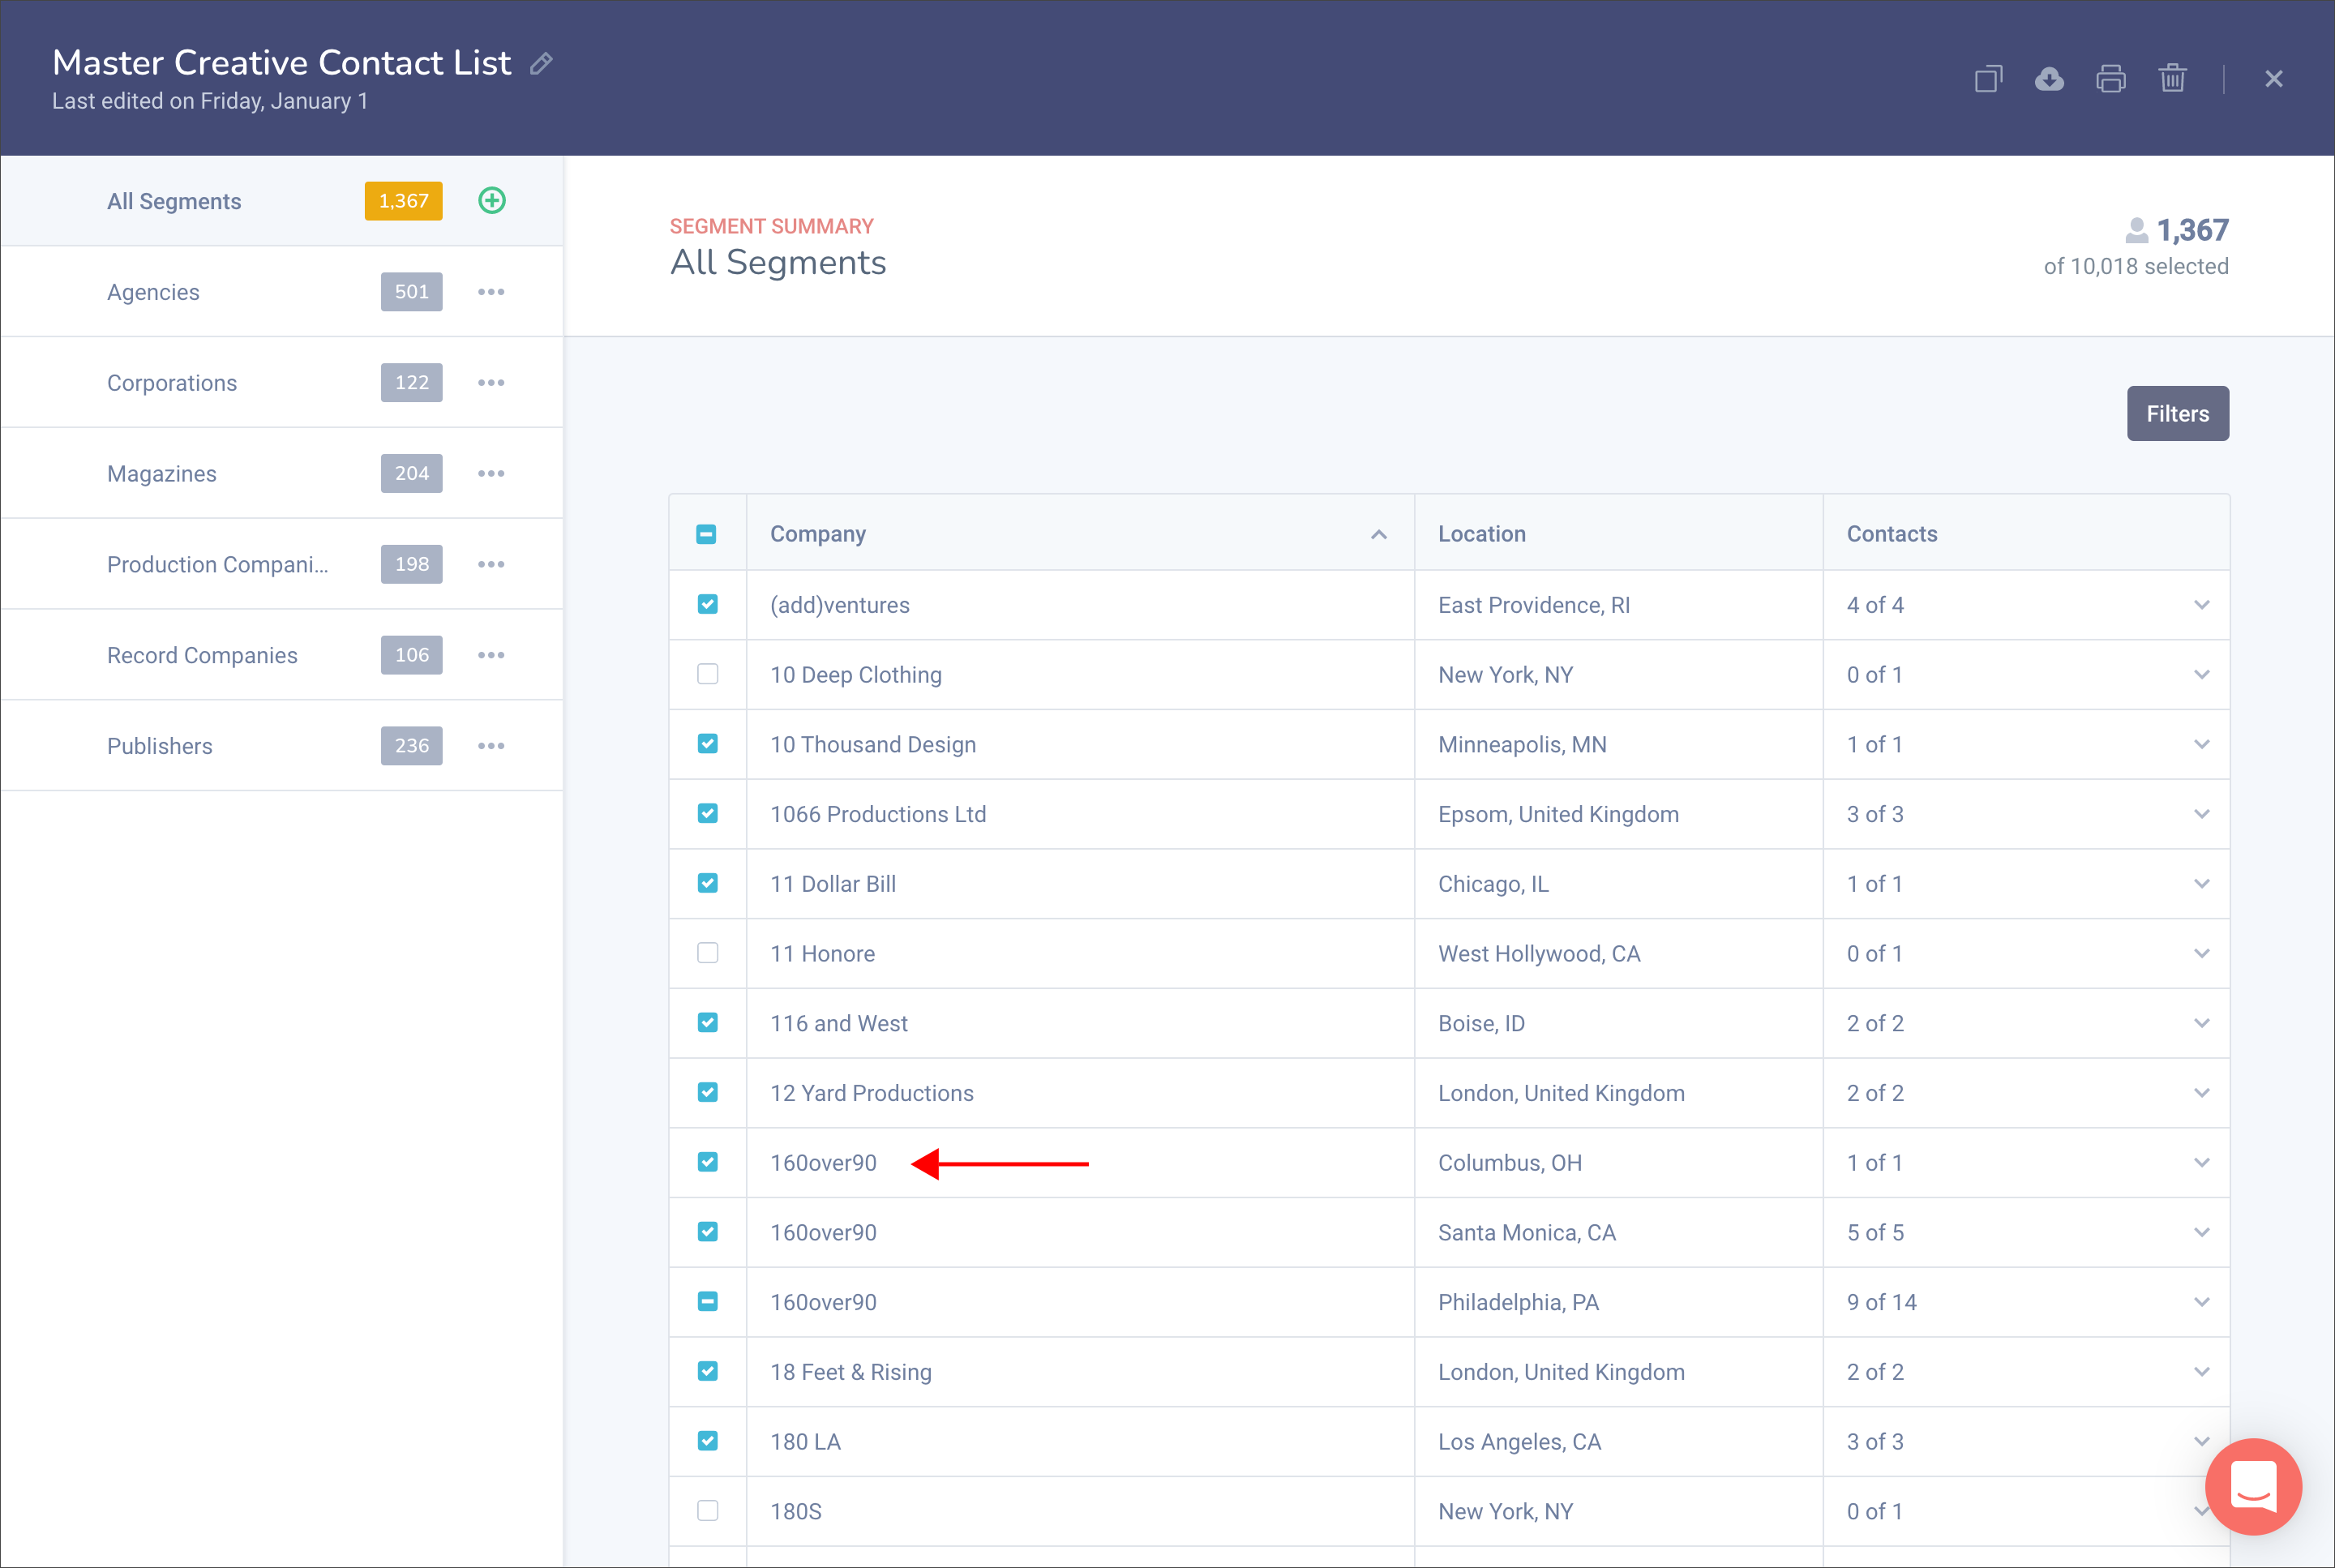Click the West Hollywood, CA location
The image size is (2335, 1568).
[x=1539, y=955]
